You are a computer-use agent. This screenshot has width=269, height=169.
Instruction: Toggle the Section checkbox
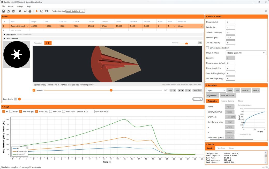(x=34, y=90)
